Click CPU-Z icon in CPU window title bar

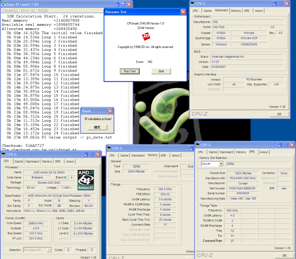click(x=3, y=154)
